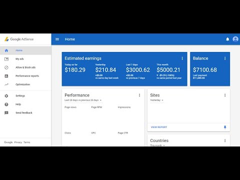Click the Home title in header
Viewport: 240px width, 180px height.
click(x=70, y=39)
